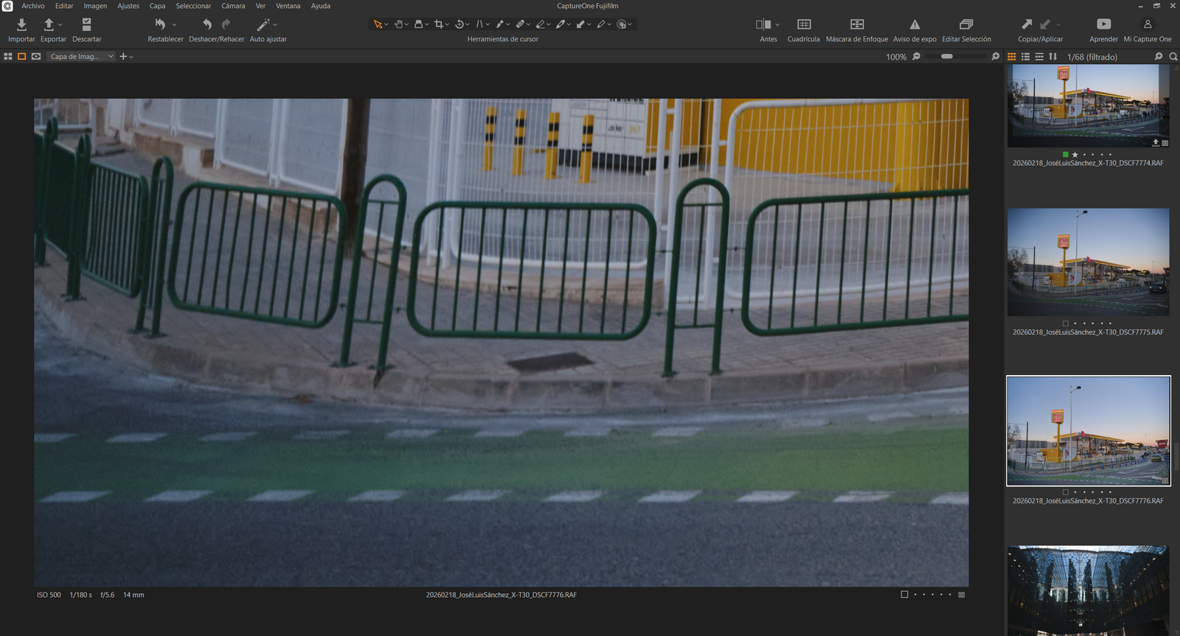
Task: Select the keystone correction tool
Action: click(479, 24)
